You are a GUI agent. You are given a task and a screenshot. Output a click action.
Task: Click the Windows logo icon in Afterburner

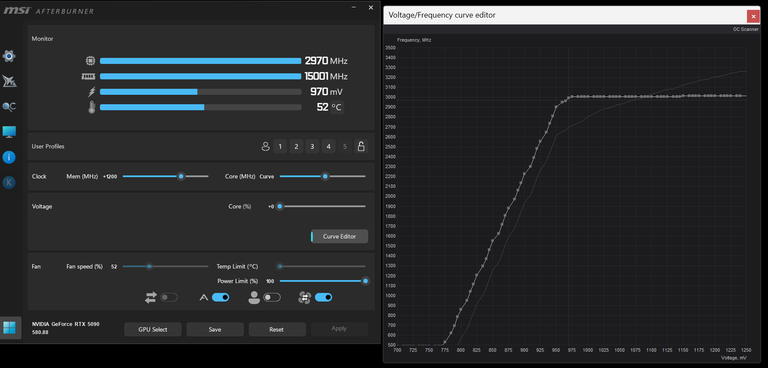(9, 328)
